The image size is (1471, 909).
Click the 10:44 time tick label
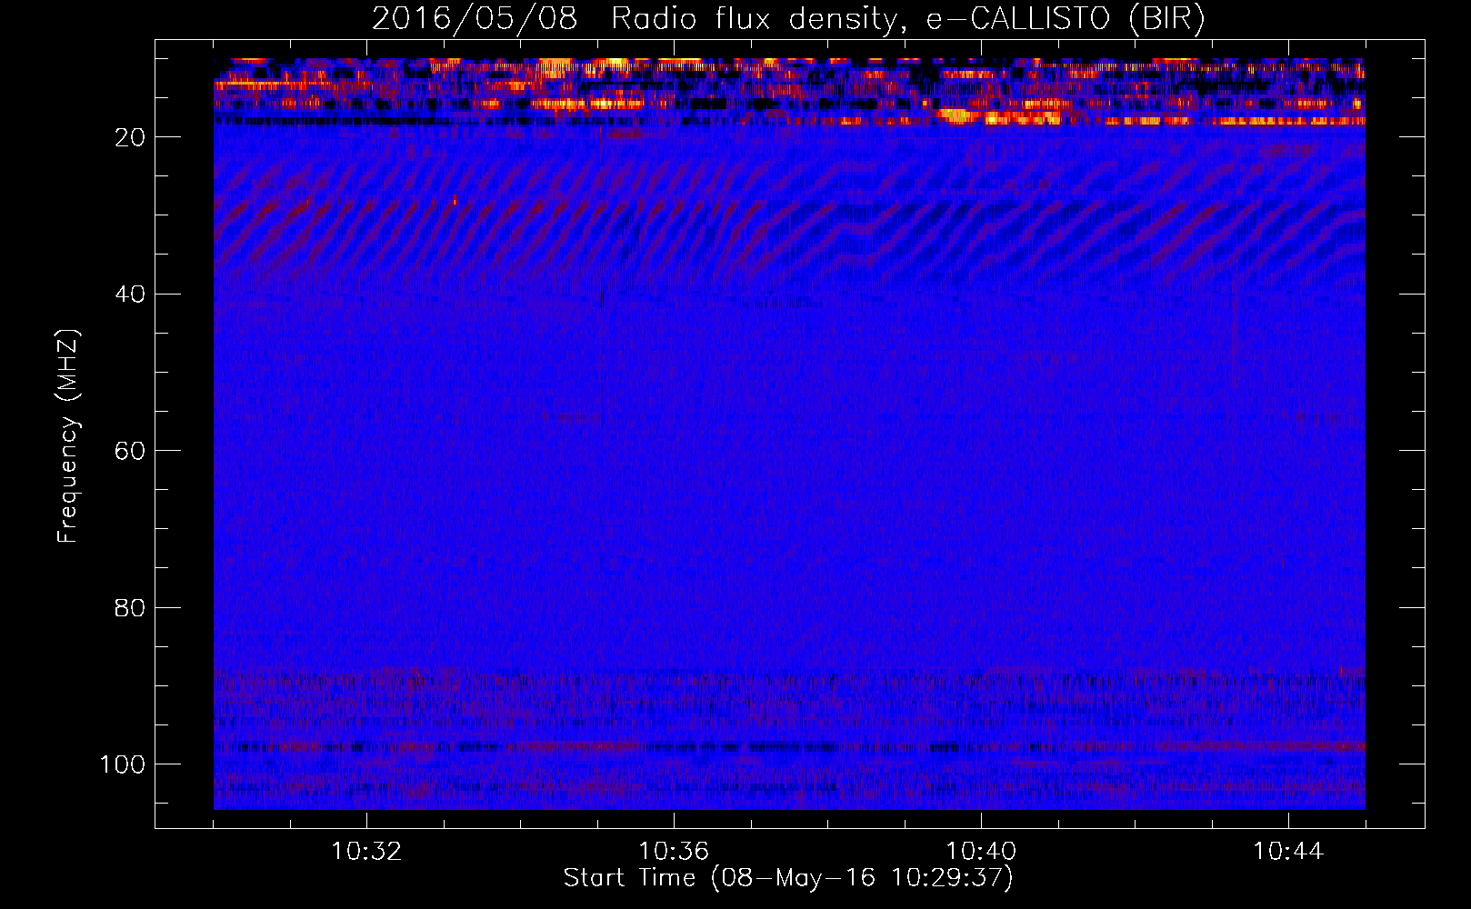point(1288,852)
